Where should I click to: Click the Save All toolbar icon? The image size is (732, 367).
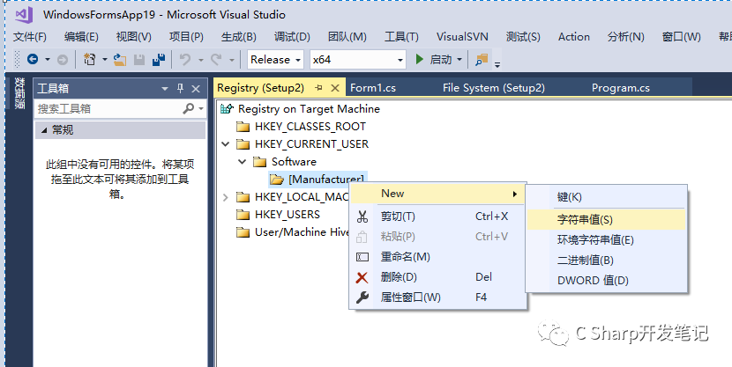(x=159, y=60)
